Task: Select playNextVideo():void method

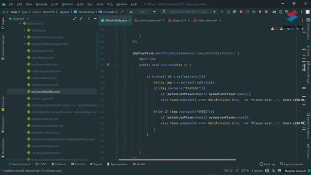Action: 45,119
